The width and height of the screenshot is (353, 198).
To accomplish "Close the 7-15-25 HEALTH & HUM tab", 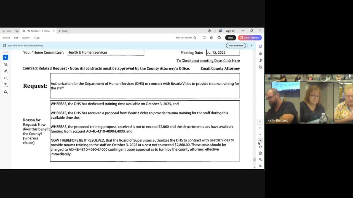I will pos(54,31).
